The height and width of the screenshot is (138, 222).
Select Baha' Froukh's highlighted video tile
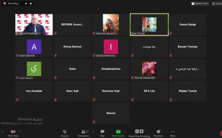point(149,24)
